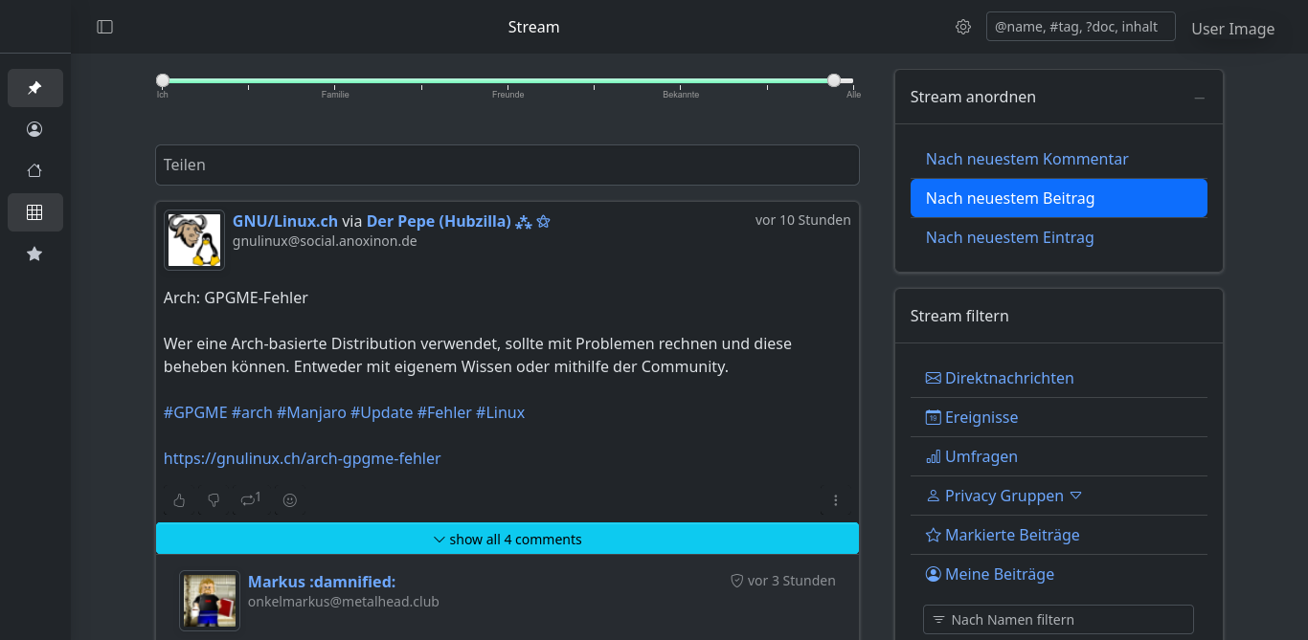Image resolution: width=1308 pixels, height=640 pixels.
Task: Toggle the sidebar panel icon
Action: point(105,27)
